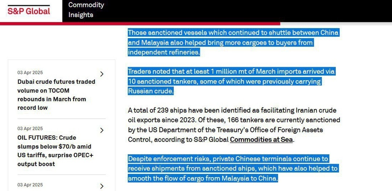Screen dimensions: 392x191
Task: Click paragraph about 239 ships identified
Action: pos(234,125)
